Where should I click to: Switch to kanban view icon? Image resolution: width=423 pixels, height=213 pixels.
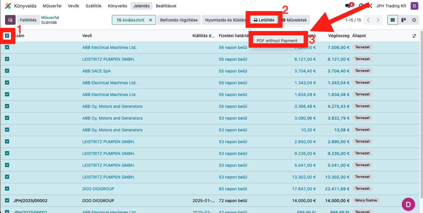[x=403, y=20]
